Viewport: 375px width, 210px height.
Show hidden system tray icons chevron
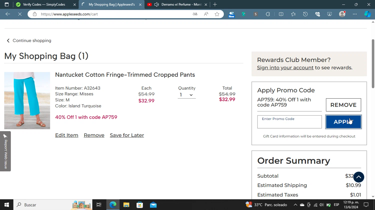click(295, 205)
